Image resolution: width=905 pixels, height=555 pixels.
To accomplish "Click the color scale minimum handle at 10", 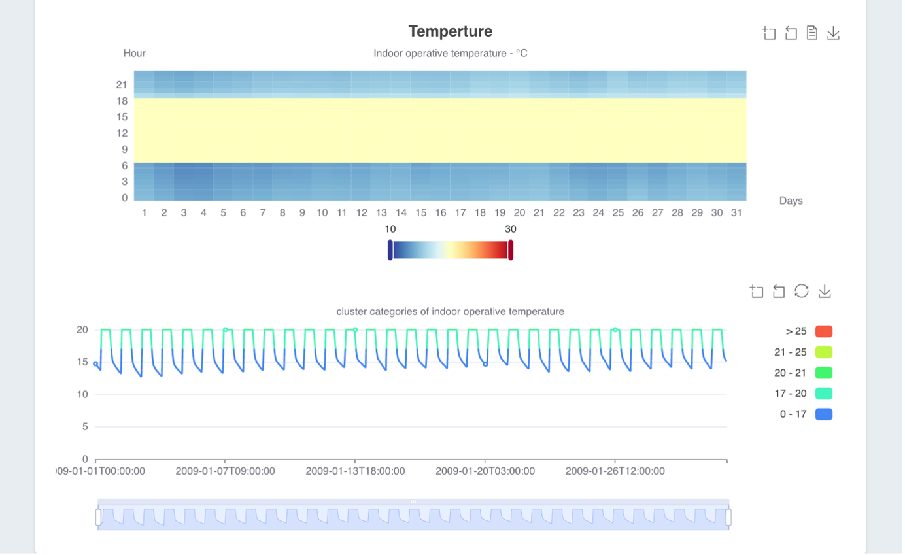I will (390, 250).
